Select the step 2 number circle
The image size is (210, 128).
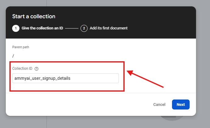(84, 28)
